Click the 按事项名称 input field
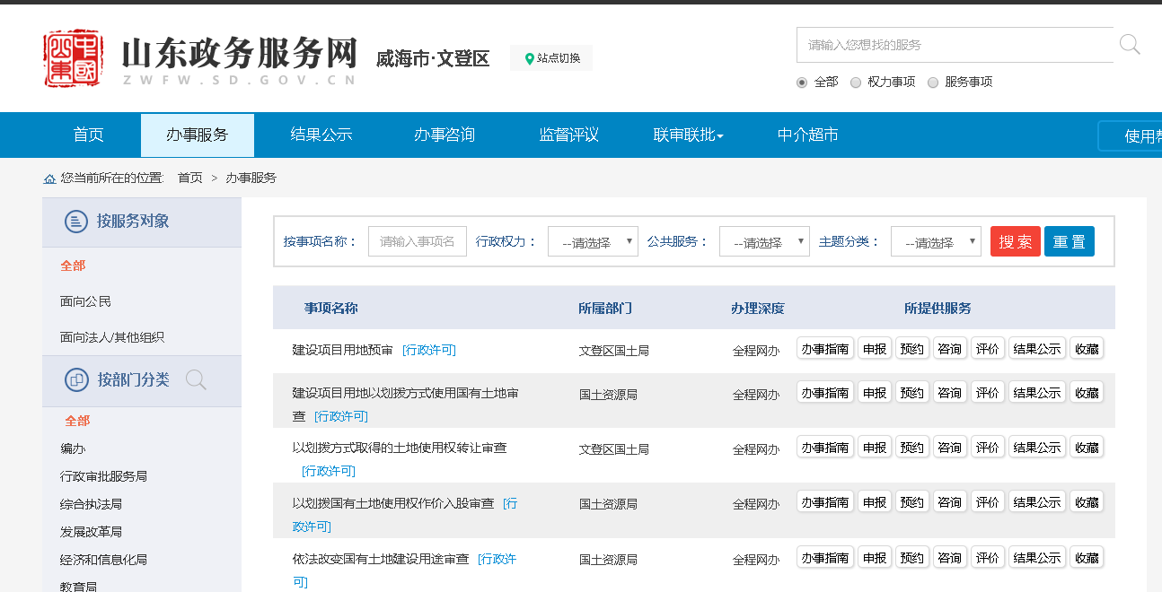Viewport: 1162px width, 592px height. pyautogui.click(x=418, y=242)
